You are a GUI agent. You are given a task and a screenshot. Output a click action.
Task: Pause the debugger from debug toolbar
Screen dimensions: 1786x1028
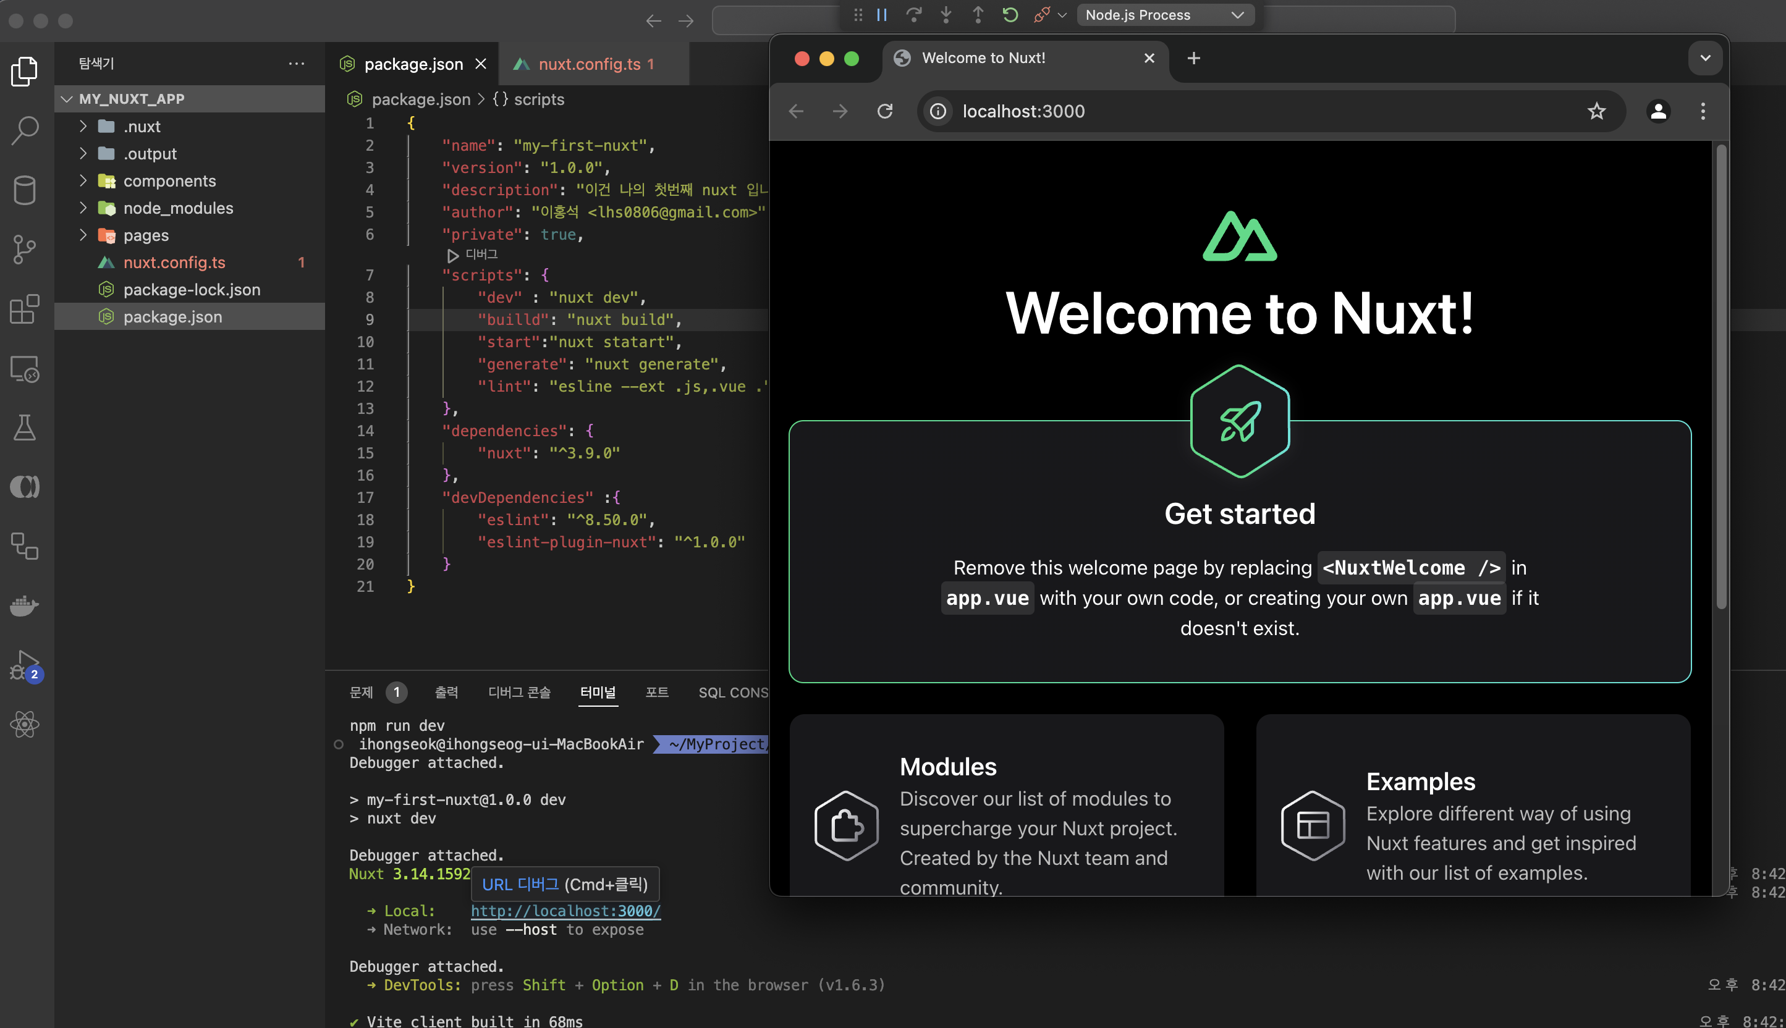882,15
